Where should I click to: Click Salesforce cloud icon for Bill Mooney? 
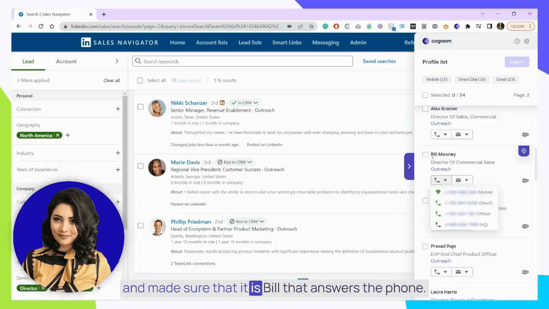[525, 181]
